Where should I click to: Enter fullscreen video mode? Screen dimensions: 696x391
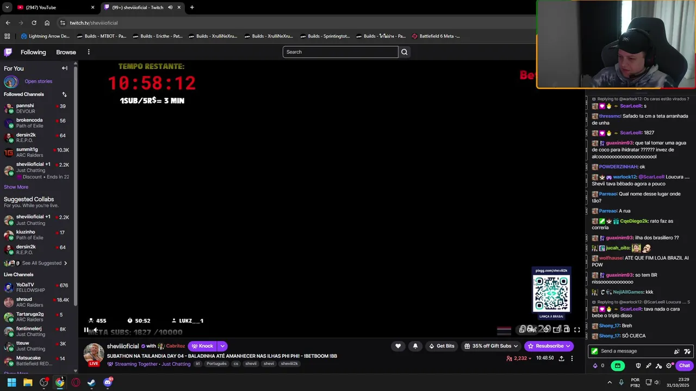577,330
